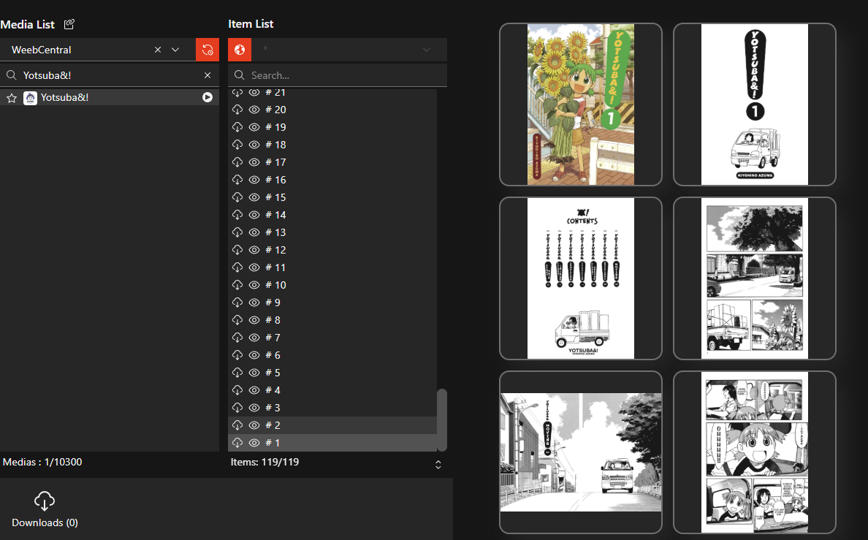Download chapter # 7
Screen dimensions: 868x540
click(237, 338)
